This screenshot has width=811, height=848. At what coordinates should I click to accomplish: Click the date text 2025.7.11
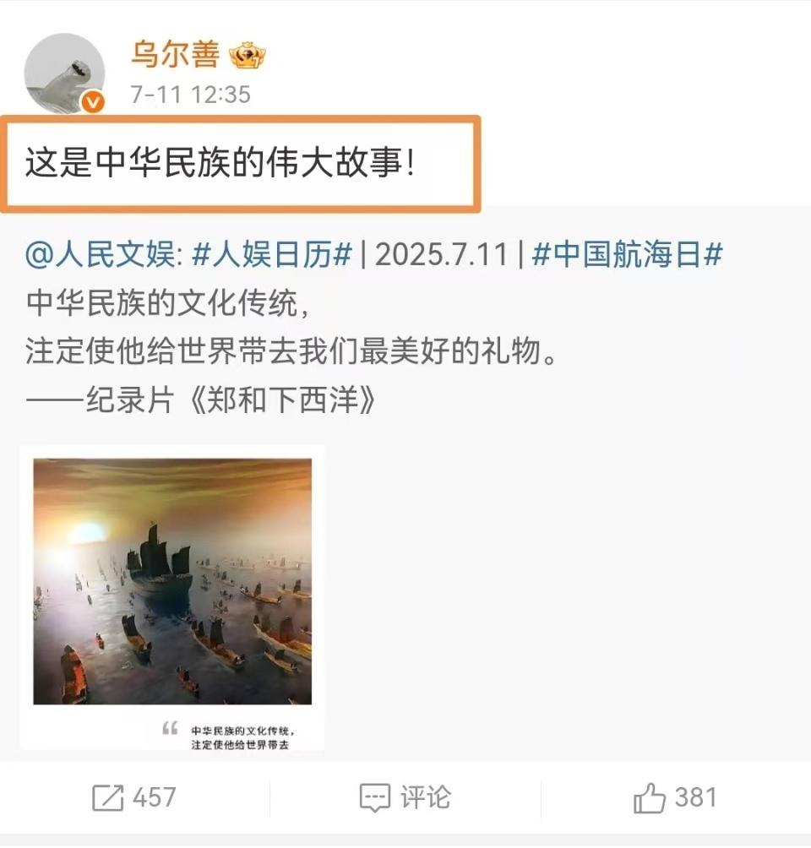442,254
